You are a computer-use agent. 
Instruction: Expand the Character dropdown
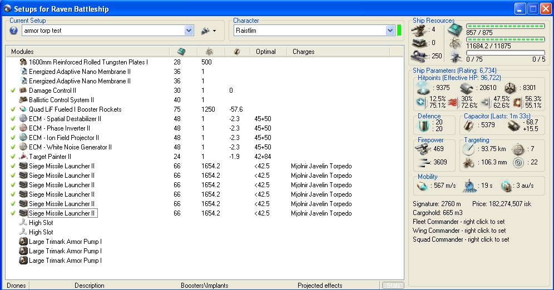[x=389, y=31]
